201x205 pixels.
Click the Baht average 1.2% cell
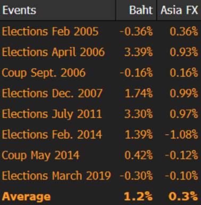click(x=138, y=196)
